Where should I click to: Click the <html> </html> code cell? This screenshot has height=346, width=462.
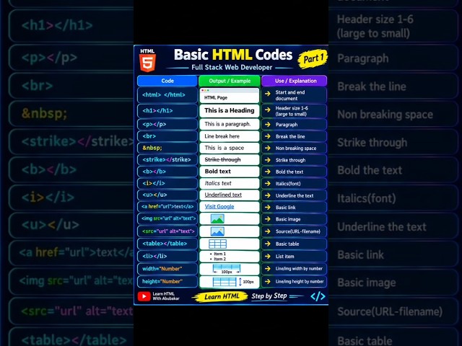167,95
